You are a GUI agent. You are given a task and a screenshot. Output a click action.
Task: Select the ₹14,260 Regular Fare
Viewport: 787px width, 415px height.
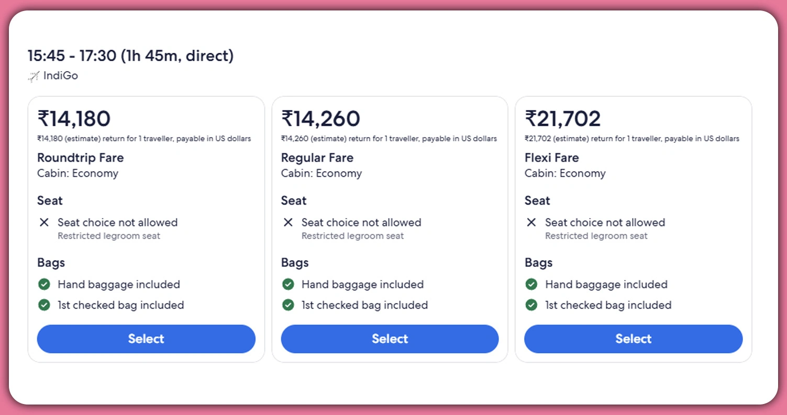click(390, 339)
